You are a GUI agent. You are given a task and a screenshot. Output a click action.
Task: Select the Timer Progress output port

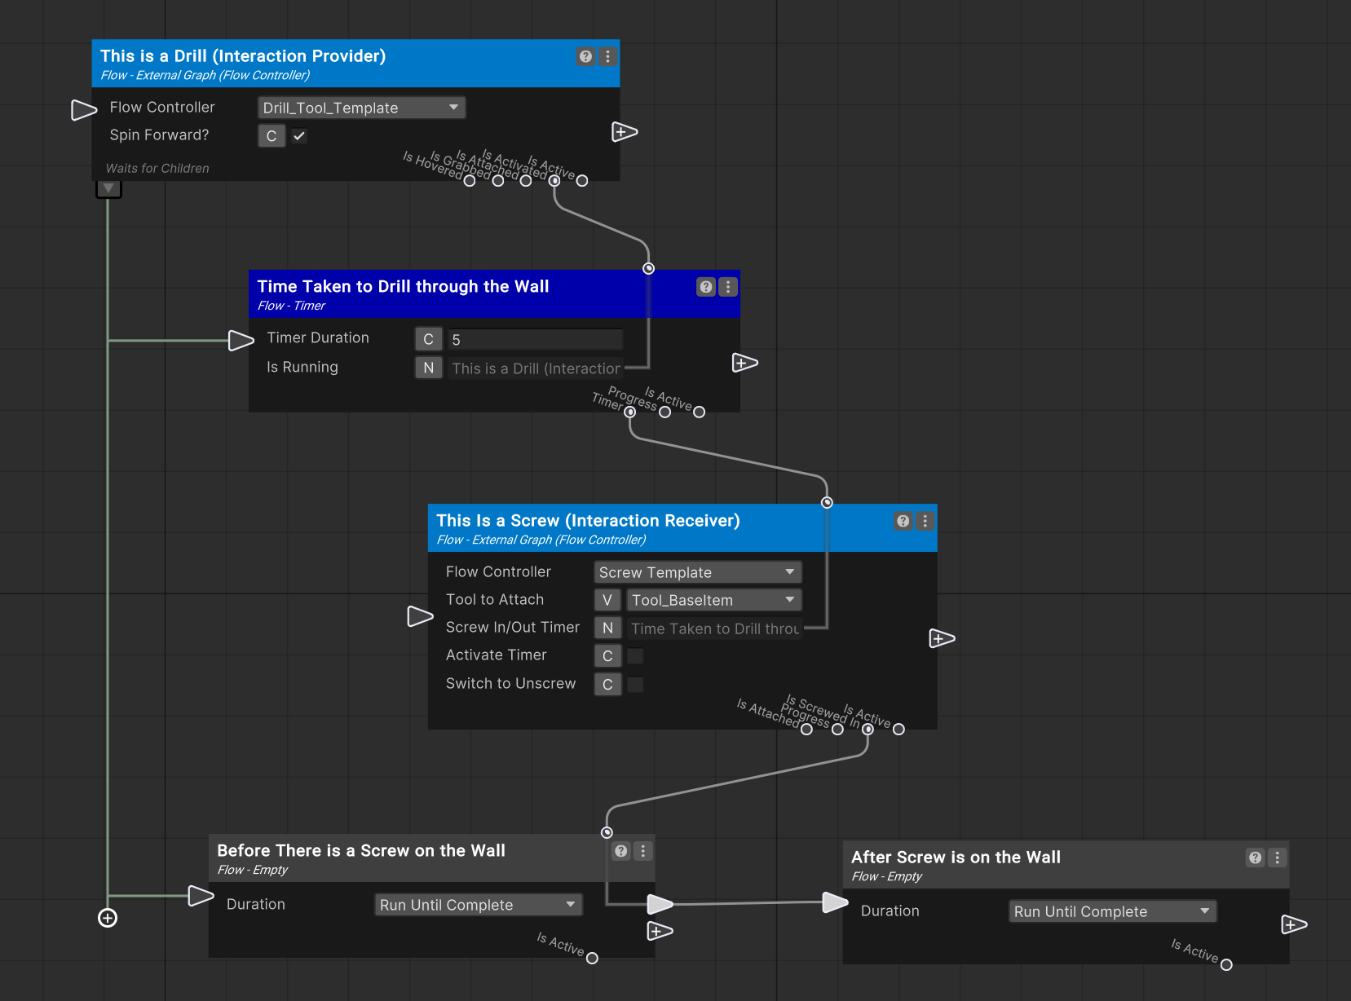click(x=629, y=412)
